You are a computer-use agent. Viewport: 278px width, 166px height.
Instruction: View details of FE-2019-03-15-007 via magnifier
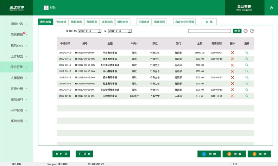pos(247,53)
